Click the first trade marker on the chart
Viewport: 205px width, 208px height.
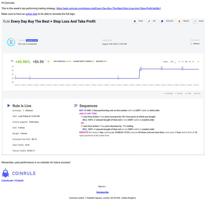[16, 78]
